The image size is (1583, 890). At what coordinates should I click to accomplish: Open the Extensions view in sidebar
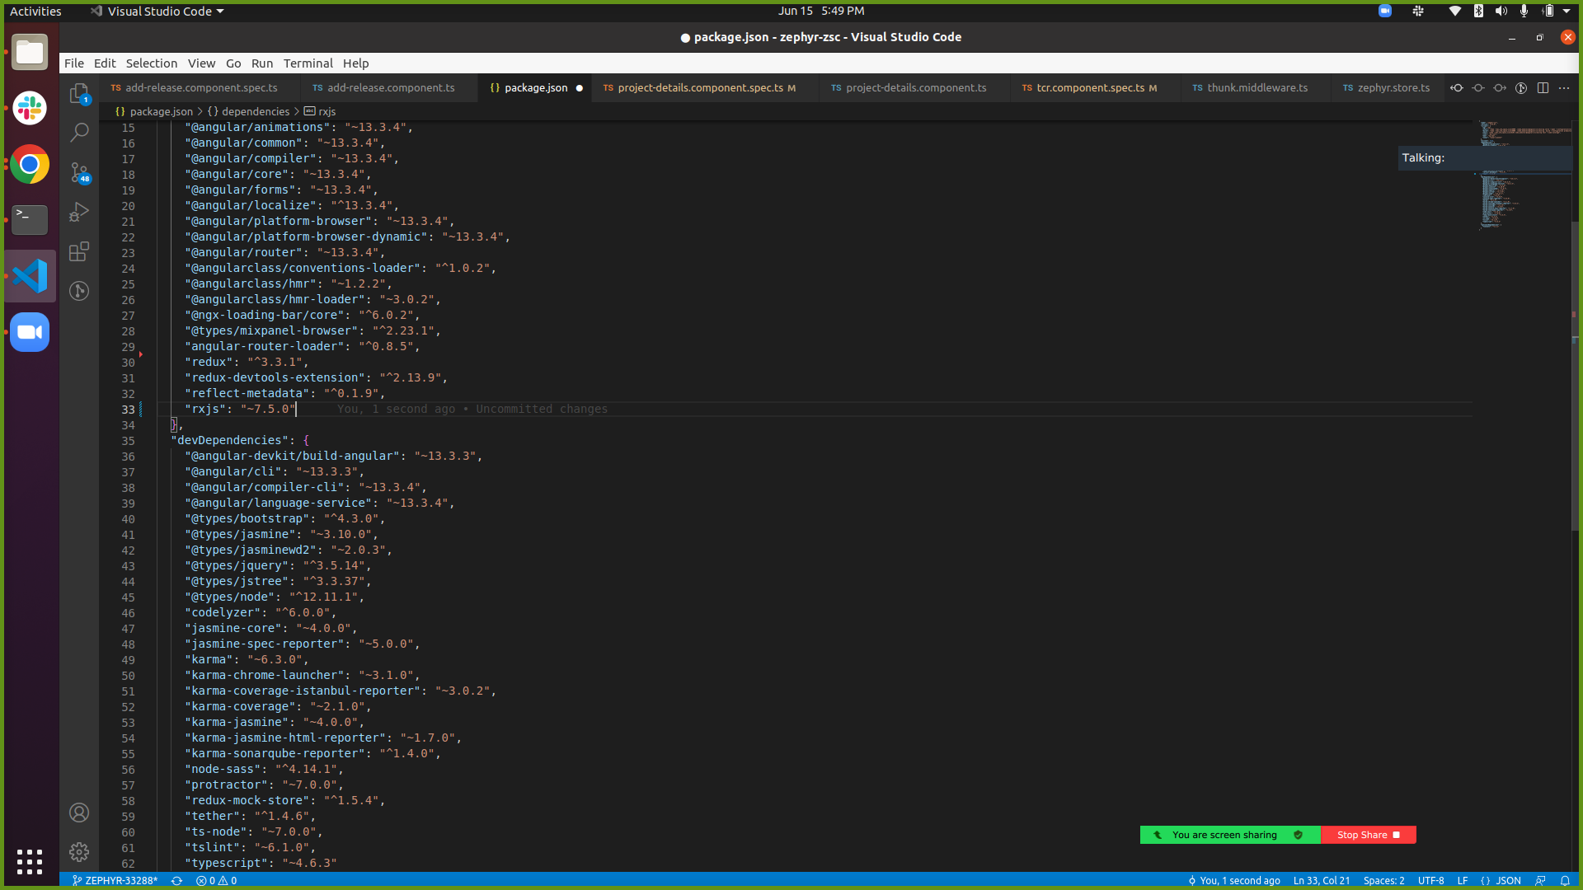(x=82, y=252)
